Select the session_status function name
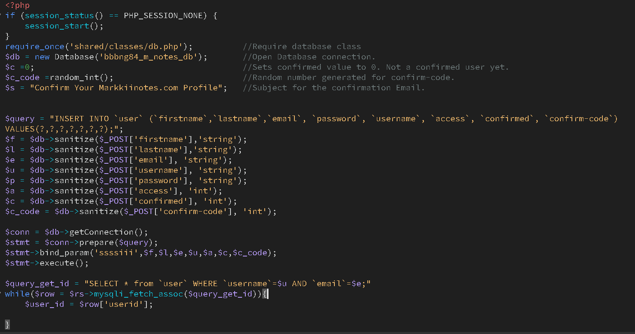Viewport: 635px width, 334px height. point(59,16)
